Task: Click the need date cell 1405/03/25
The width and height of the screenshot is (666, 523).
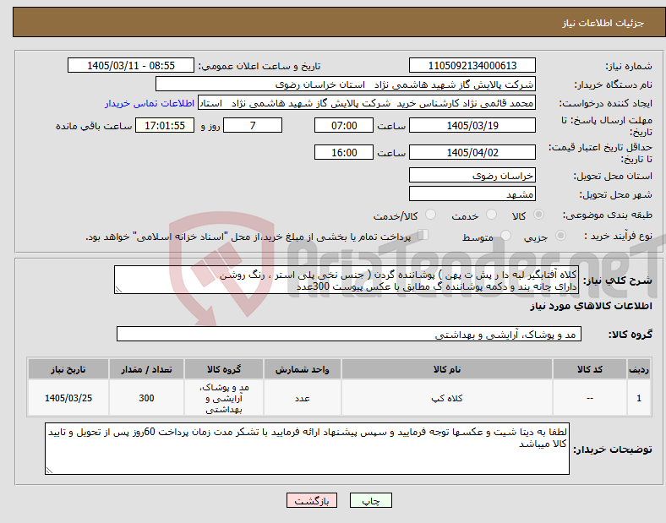Action: click(x=68, y=398)
